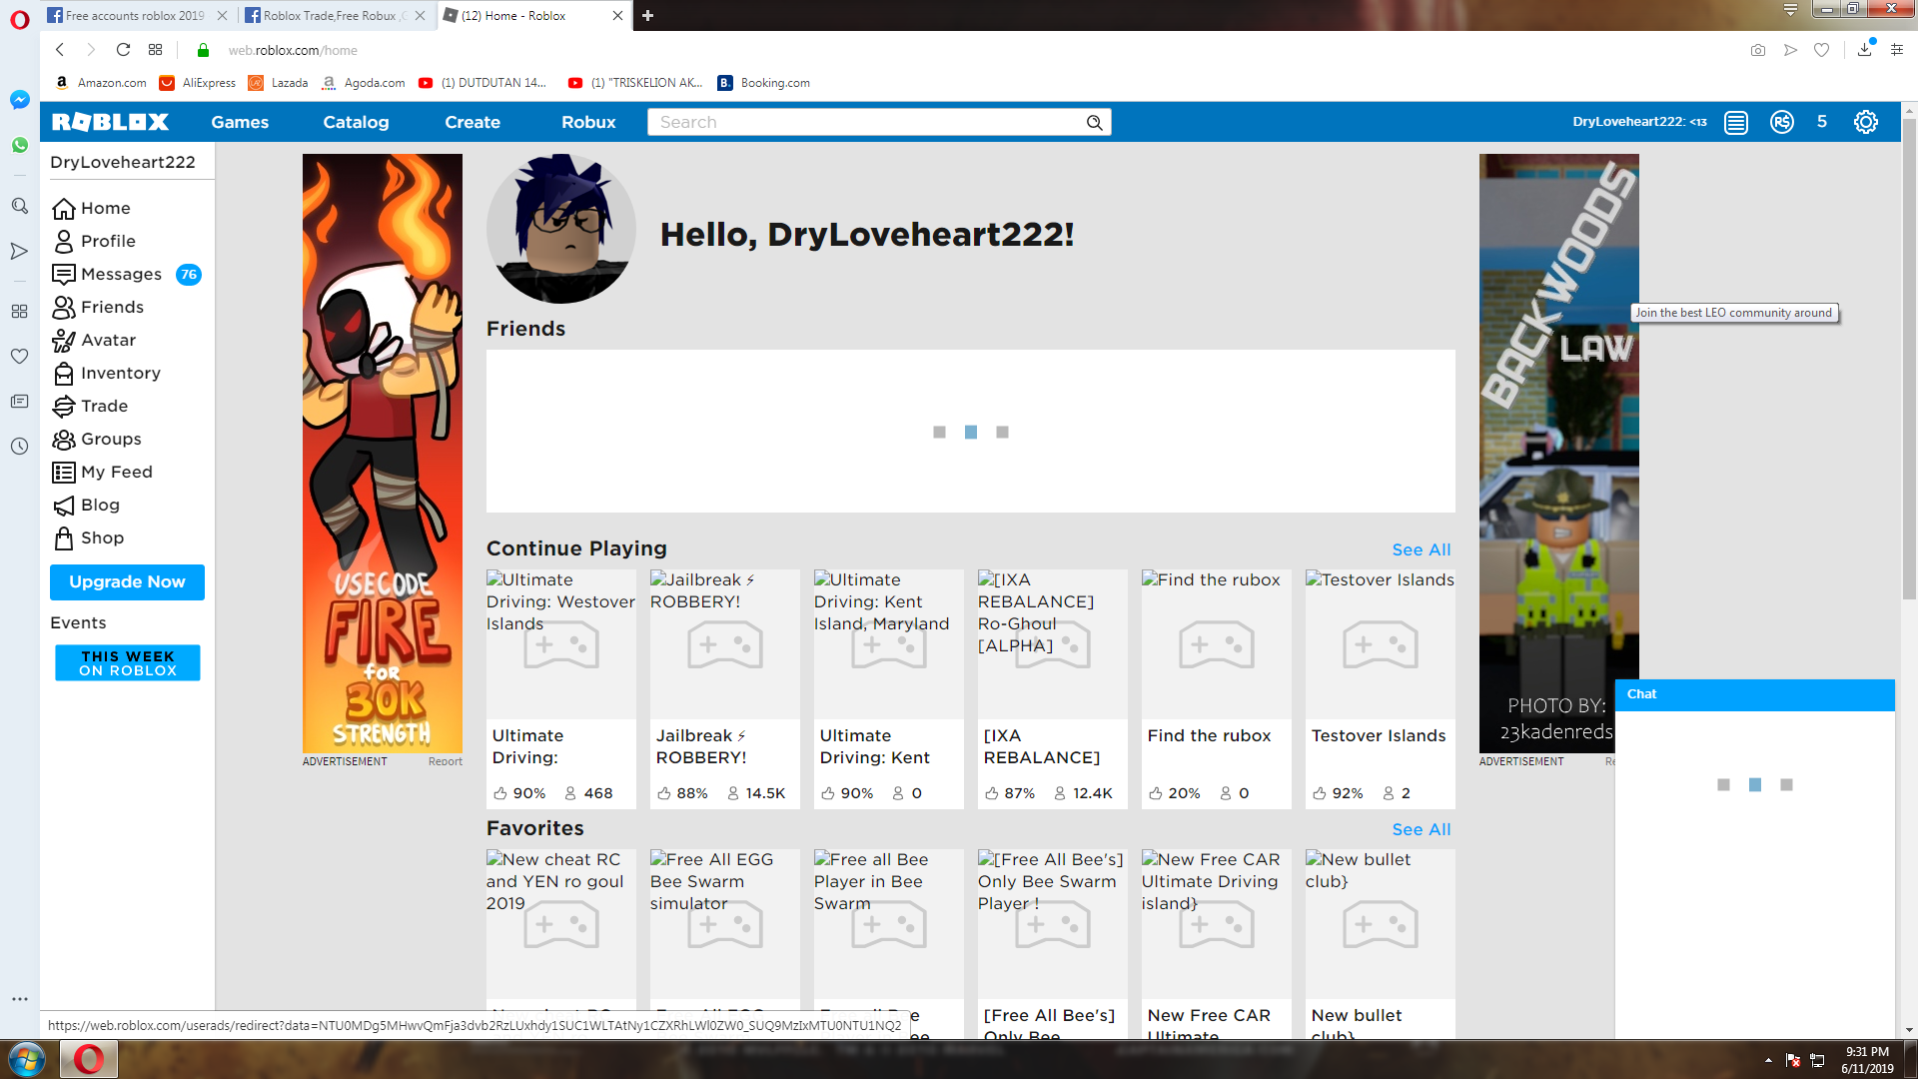The height and width of the screenshot is (1079, 1918).
Task: Open Opera sidebar history clock icon
Action: pos(19,446)
